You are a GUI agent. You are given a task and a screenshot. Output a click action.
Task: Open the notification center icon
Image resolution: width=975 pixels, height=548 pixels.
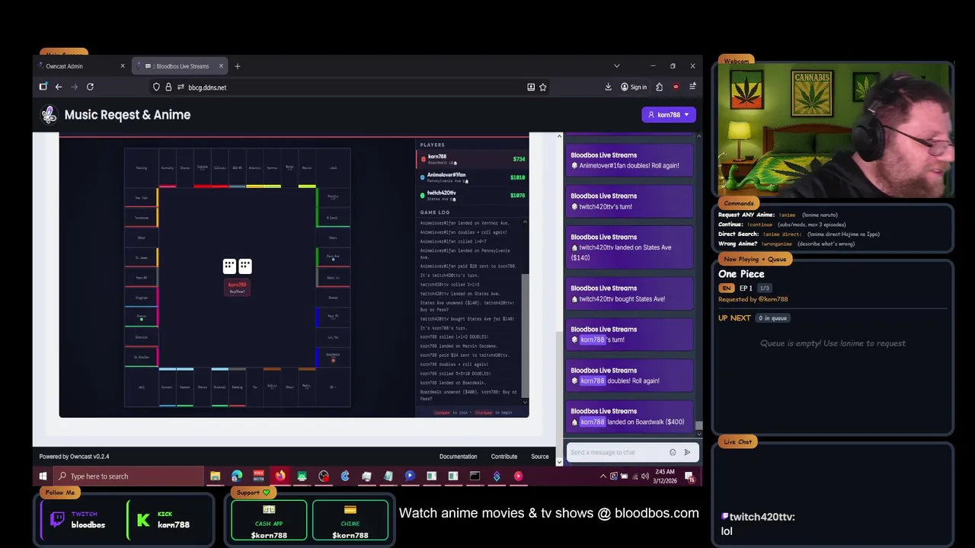coord(689,476)
